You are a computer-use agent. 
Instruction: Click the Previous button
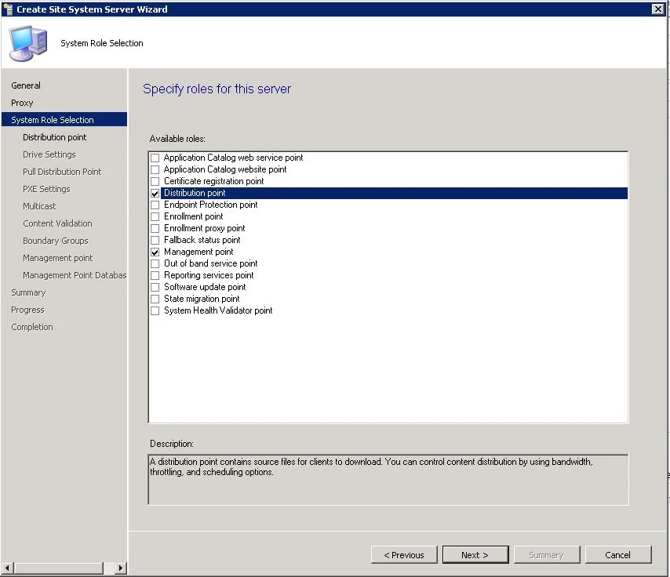coord(403,554)
